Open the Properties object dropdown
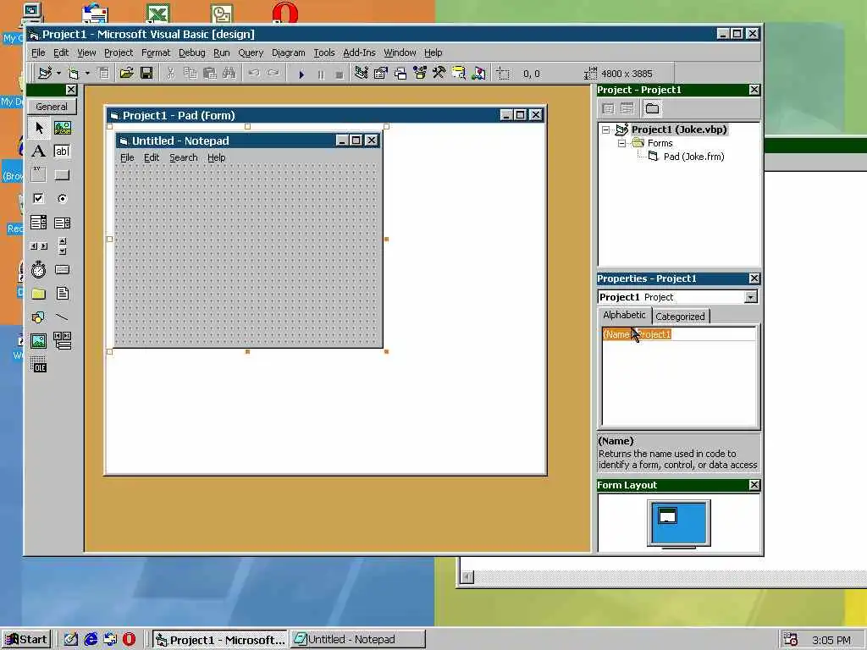This screenshot has height=650, width=867. point(750,297)
